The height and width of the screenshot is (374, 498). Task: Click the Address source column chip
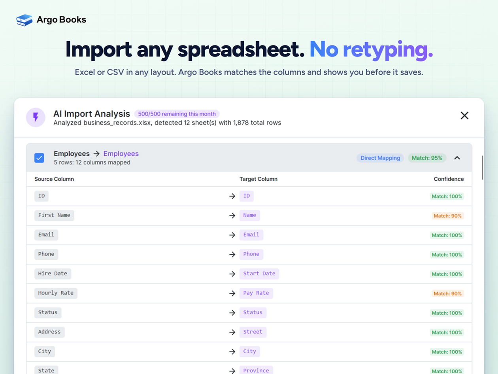[49, 332]
